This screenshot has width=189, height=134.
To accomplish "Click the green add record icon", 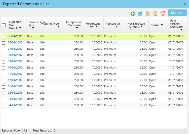I will click(133, 14).
